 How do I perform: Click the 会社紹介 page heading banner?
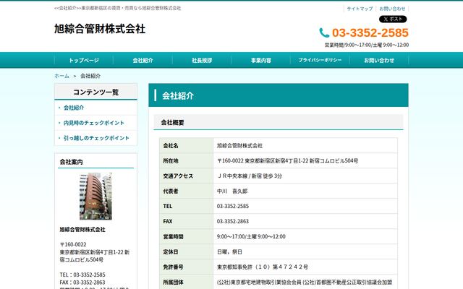278,95
